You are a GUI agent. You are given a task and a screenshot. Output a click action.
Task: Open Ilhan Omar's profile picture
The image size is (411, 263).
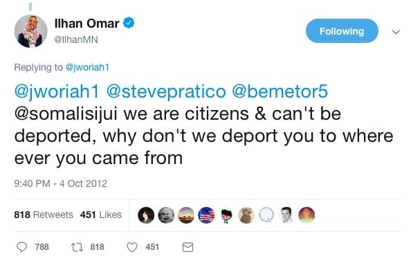pos(31,31)
